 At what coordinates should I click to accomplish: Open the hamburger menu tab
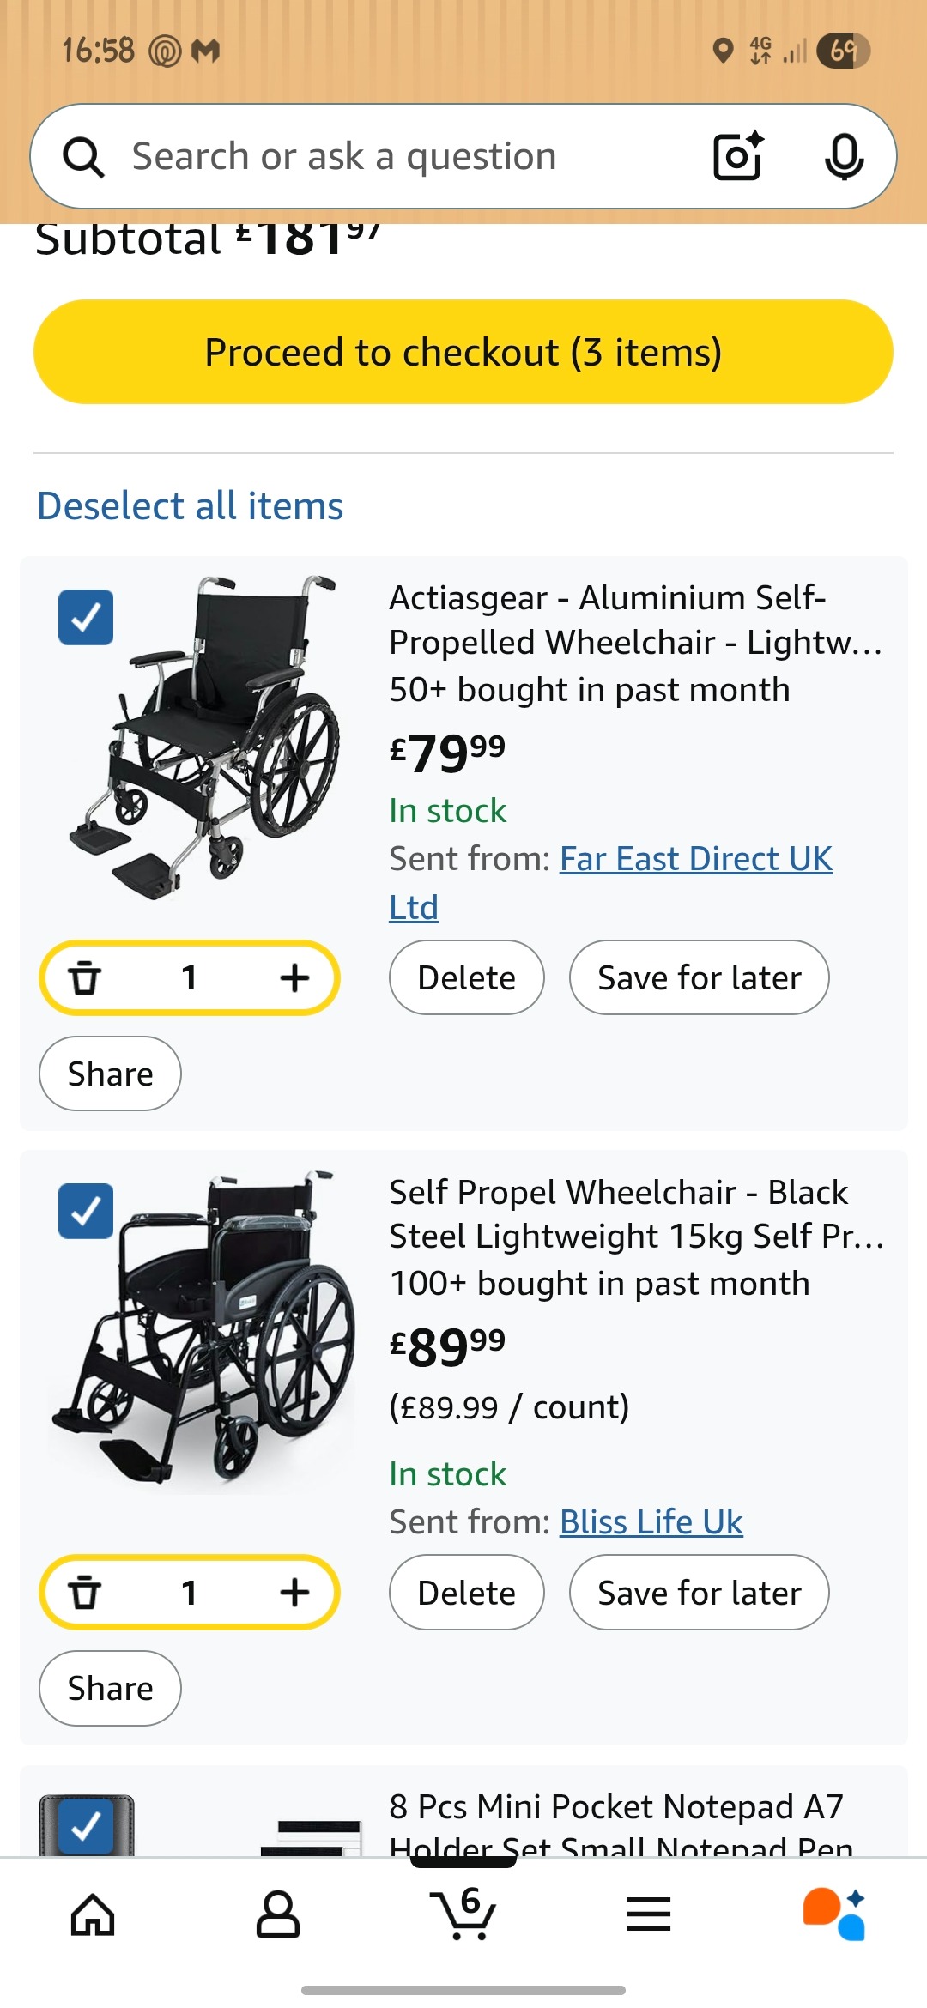[x=649, y=1914]
